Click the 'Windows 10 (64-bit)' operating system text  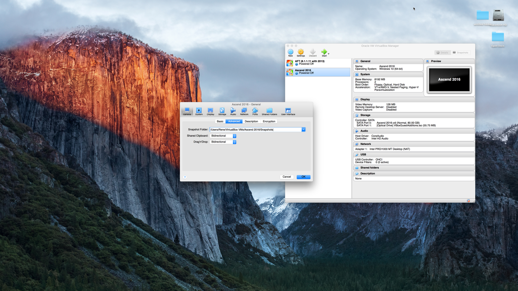coord(391,69)
